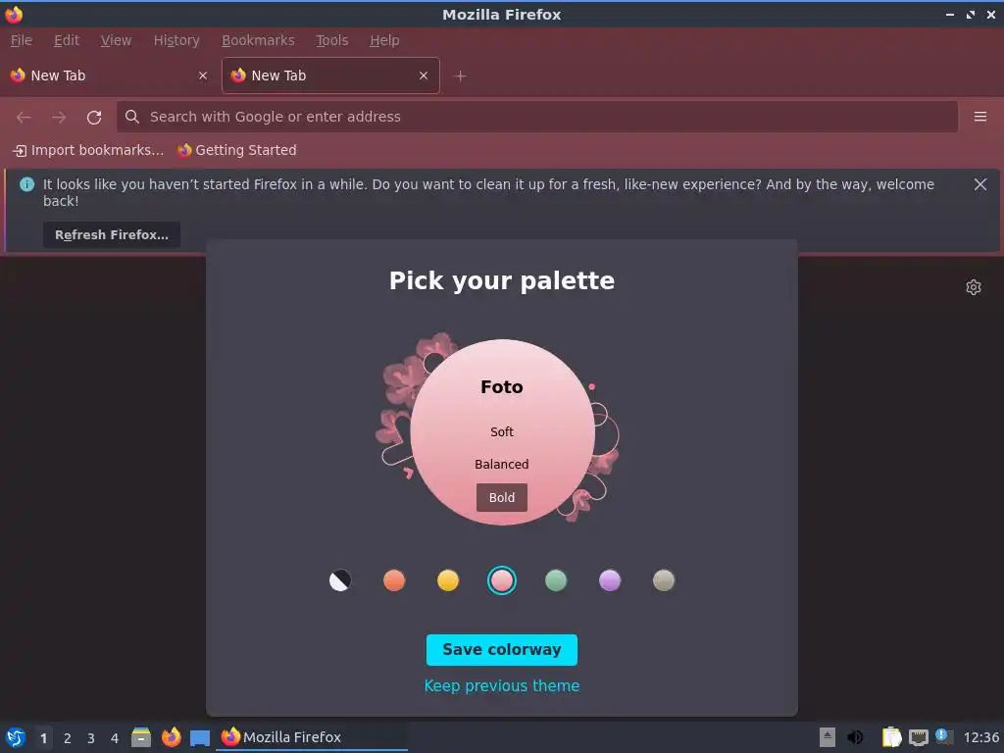Viewport: 1004px width, 753px height.
Task: Click the Refresh Firefox… button
Action: click(x=112, y=235)
